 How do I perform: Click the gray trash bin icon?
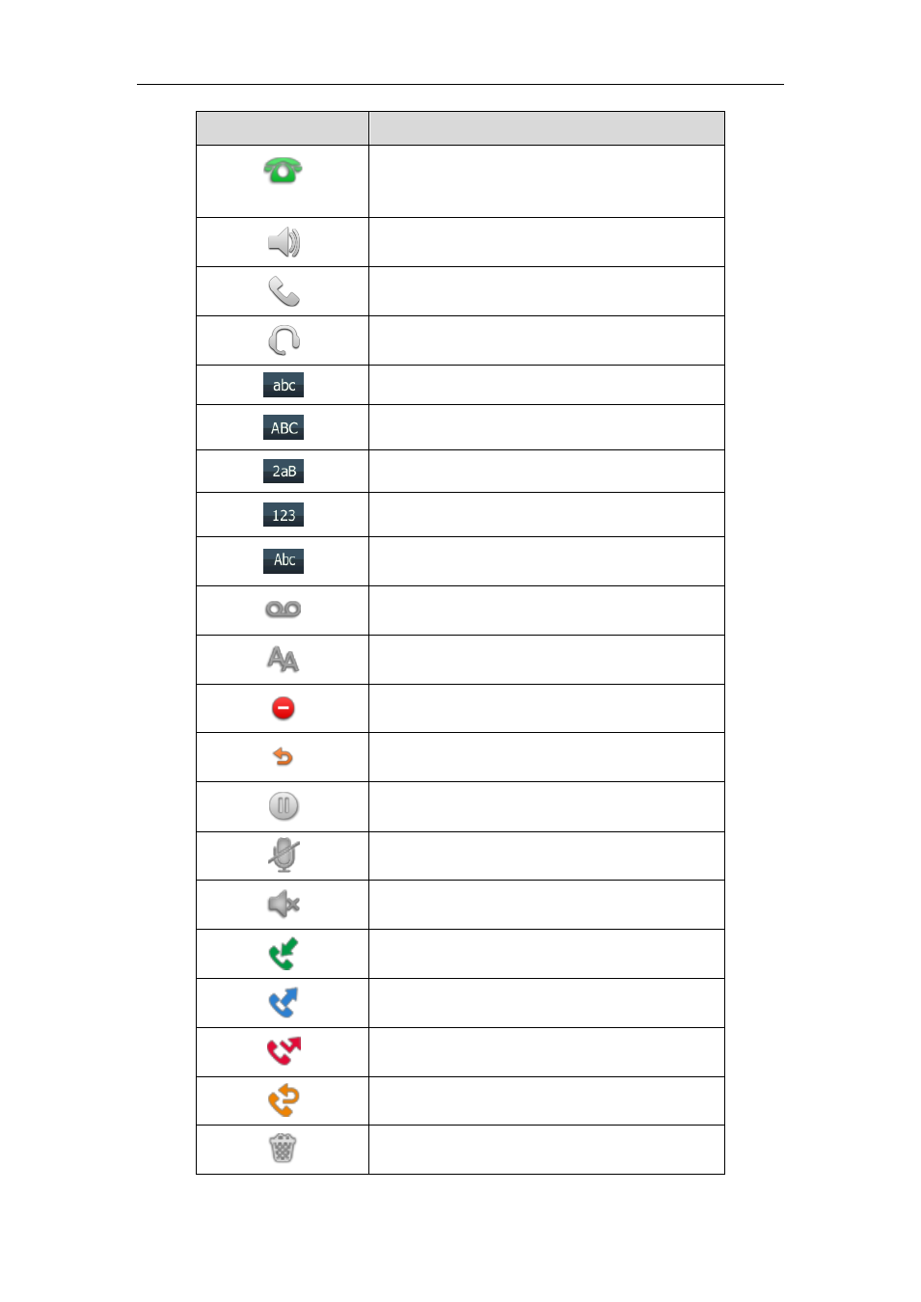[283, 1149]
